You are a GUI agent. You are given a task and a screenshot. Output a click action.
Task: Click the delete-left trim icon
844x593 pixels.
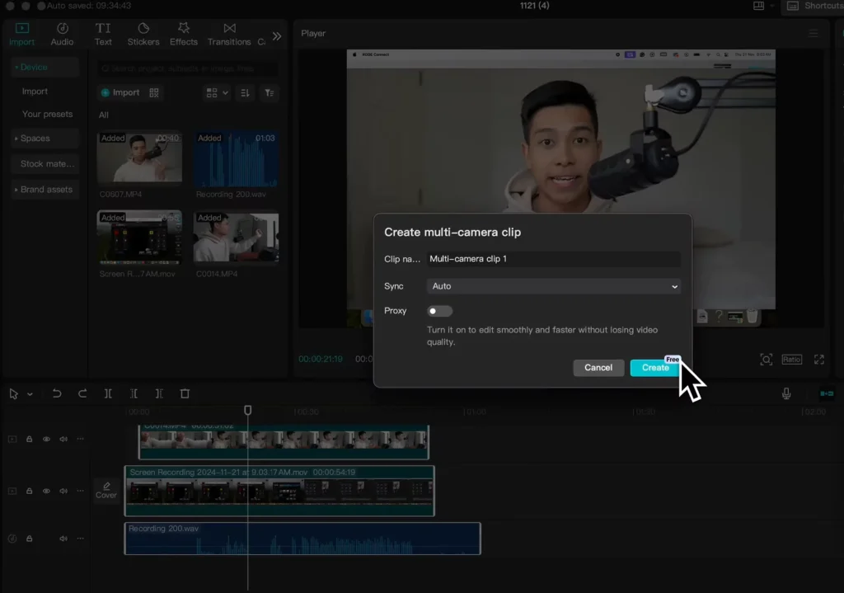(x=134, y=393)
